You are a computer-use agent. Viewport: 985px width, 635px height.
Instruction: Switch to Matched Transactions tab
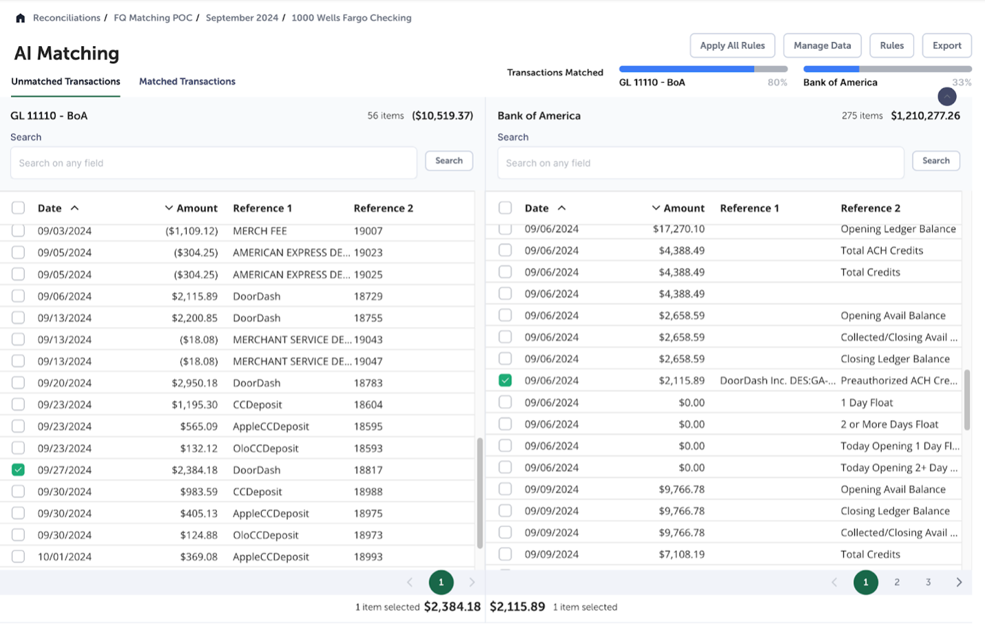(187, 81)
